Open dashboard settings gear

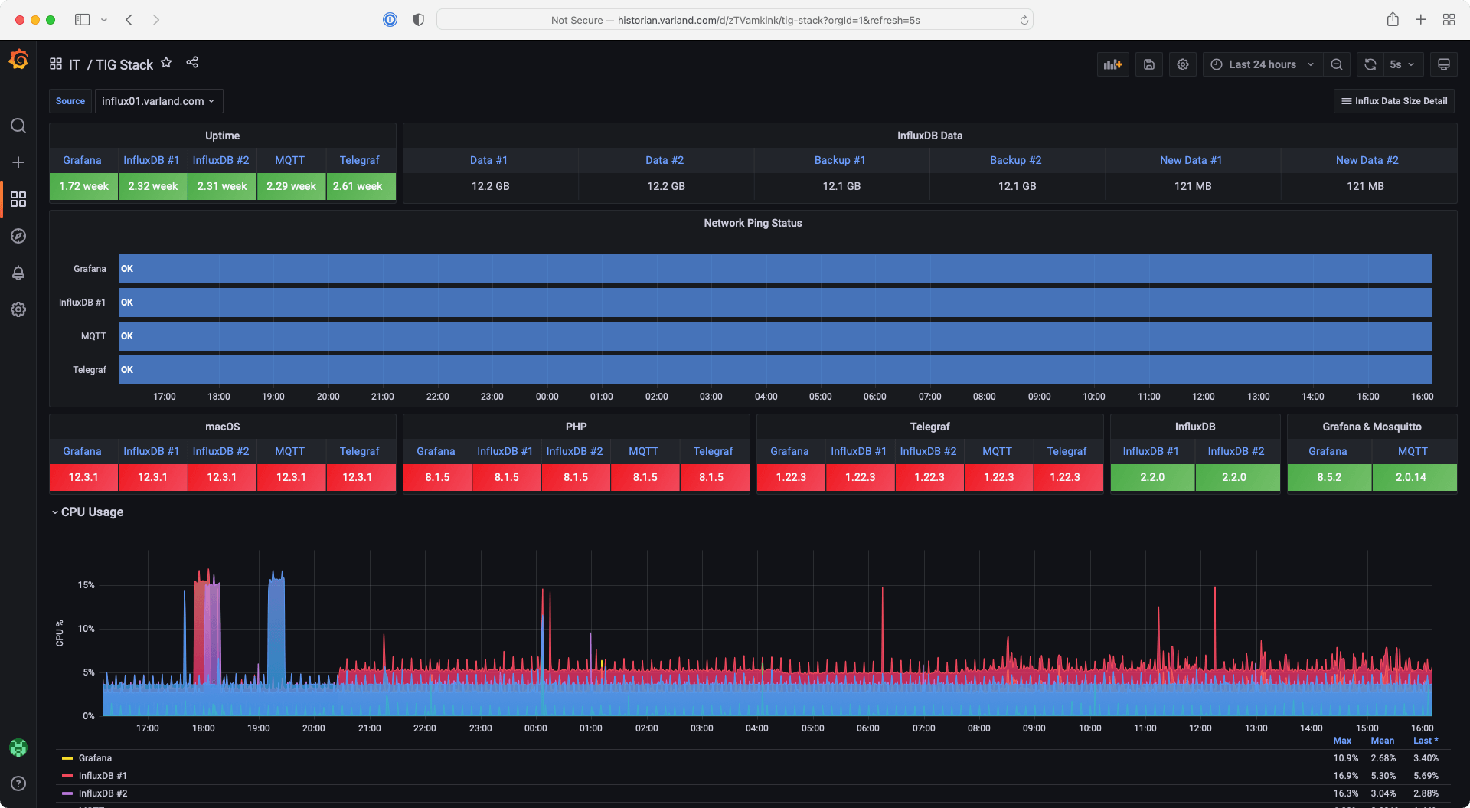point(1182,64)
